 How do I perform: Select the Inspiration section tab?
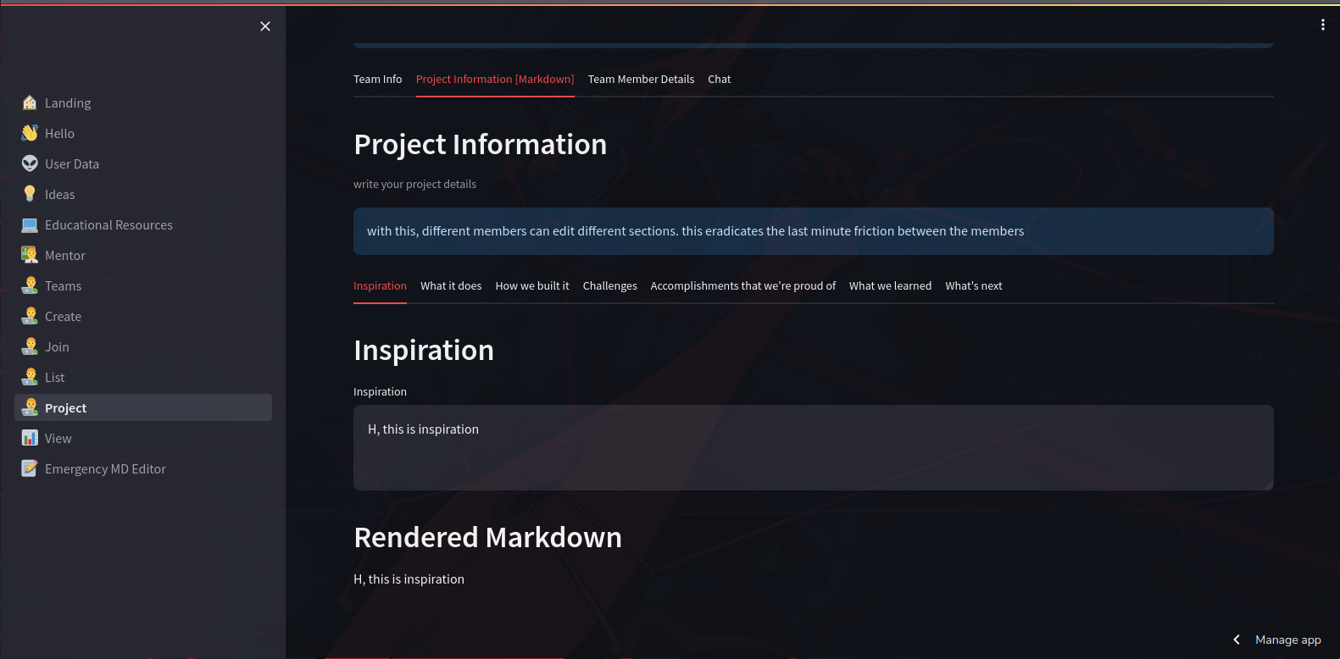[380, 285]
